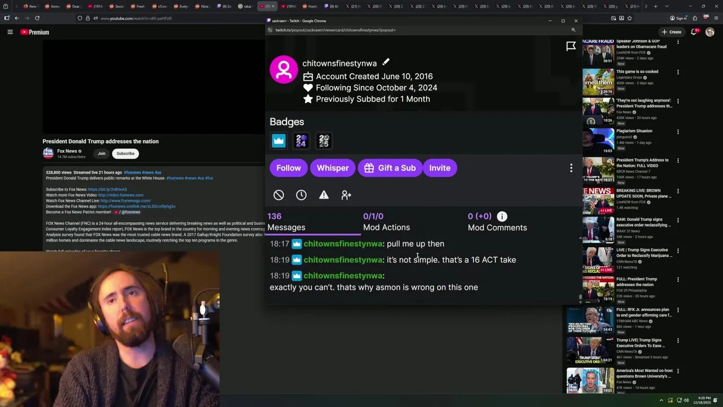
Task: Click the "pull me up then" message
Action: click(415, 244)
